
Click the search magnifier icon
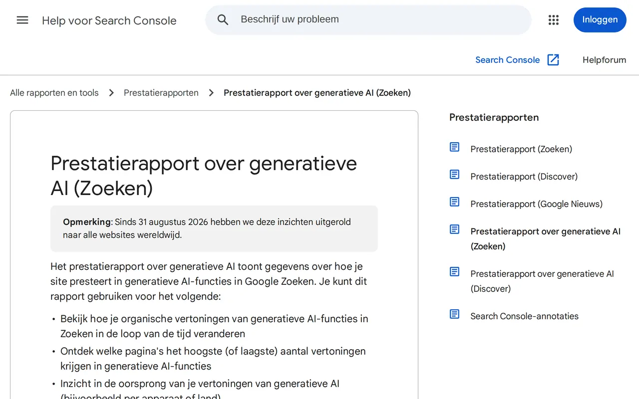[x=223, y=20]
